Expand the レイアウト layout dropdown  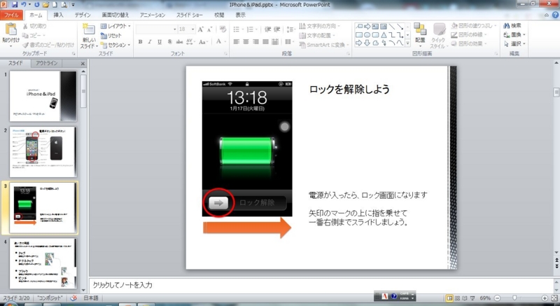click(115, 26)
